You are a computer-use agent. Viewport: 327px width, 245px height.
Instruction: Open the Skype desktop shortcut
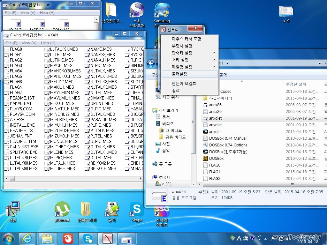click(x=137, y=212)
